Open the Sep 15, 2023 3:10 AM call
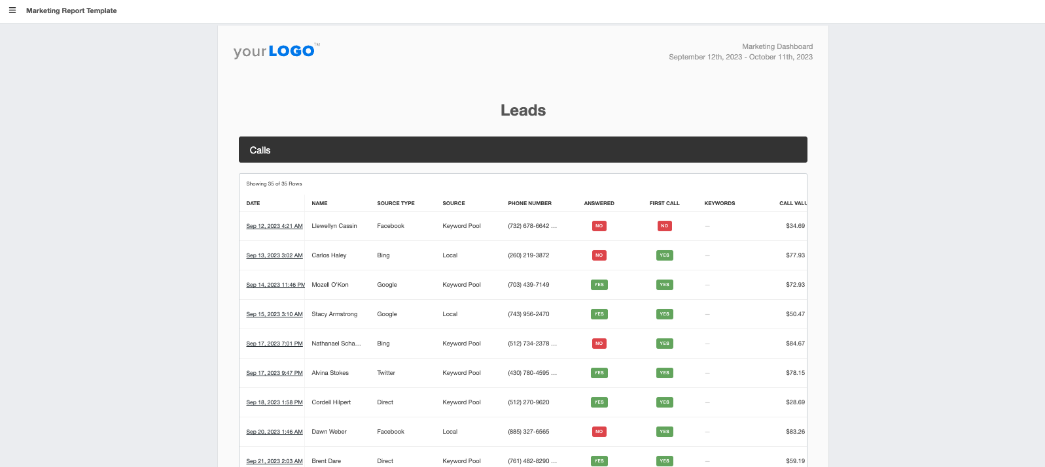1045x467 pixels. 274,314
